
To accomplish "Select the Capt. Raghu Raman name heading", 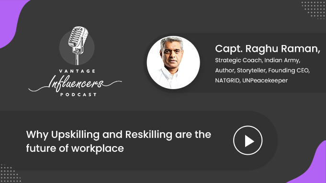I will click(268, 49).
